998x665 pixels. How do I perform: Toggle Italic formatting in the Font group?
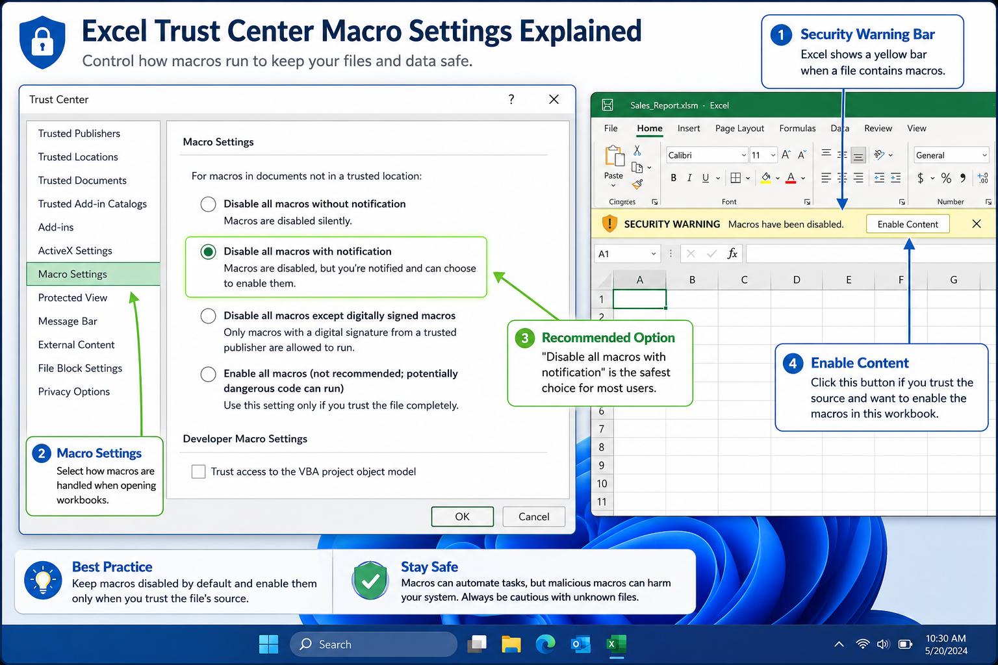(689, 178)
